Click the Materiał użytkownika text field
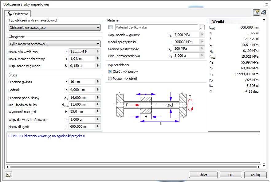Screen dimensions: 271x182 point(156,27)
